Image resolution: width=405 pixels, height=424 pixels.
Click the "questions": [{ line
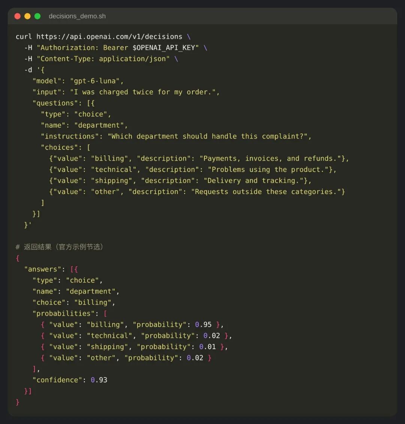tap(64, 103)
